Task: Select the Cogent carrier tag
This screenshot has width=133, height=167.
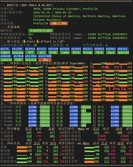Action: [5, 52]
